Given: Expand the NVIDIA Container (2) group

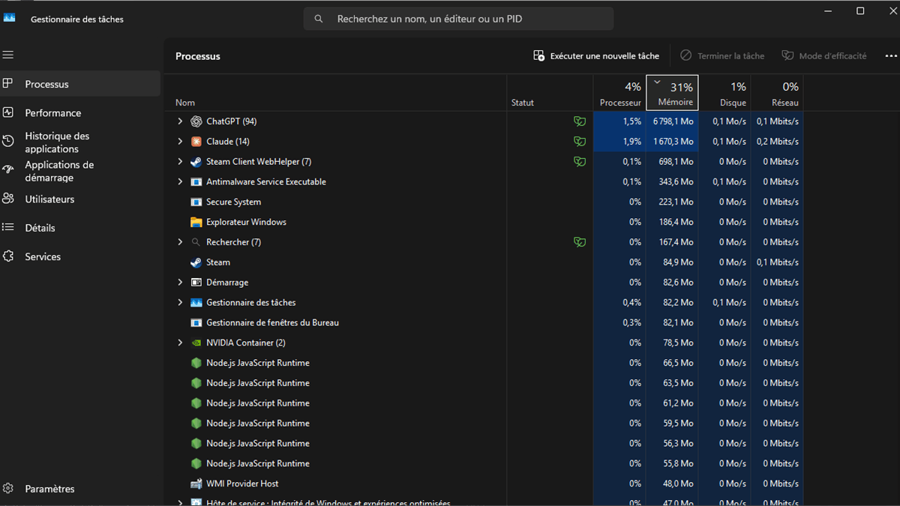Looking at the screenshot, I should 180,343.
